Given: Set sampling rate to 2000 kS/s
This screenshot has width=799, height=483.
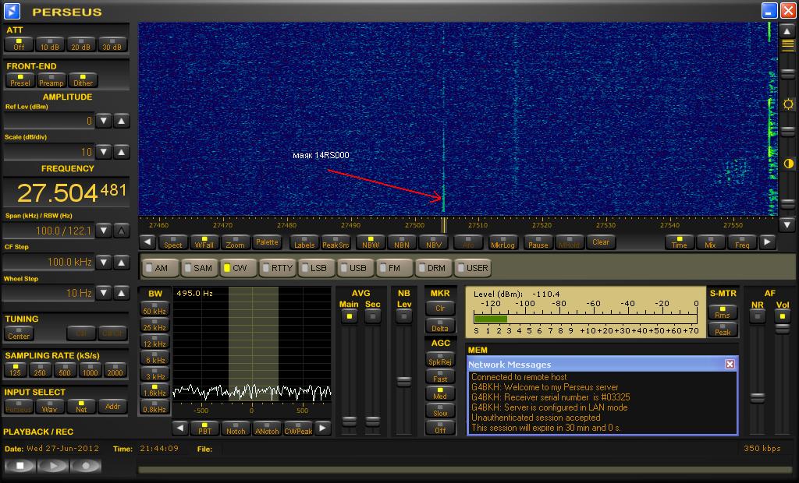Looking at the screenshot, I should tap(115, 370).
